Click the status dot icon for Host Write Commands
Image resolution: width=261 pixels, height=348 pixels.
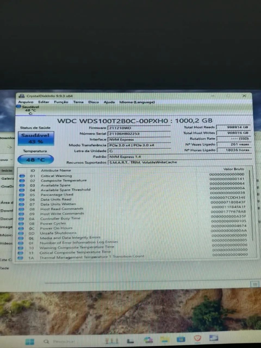coord(21,214)
